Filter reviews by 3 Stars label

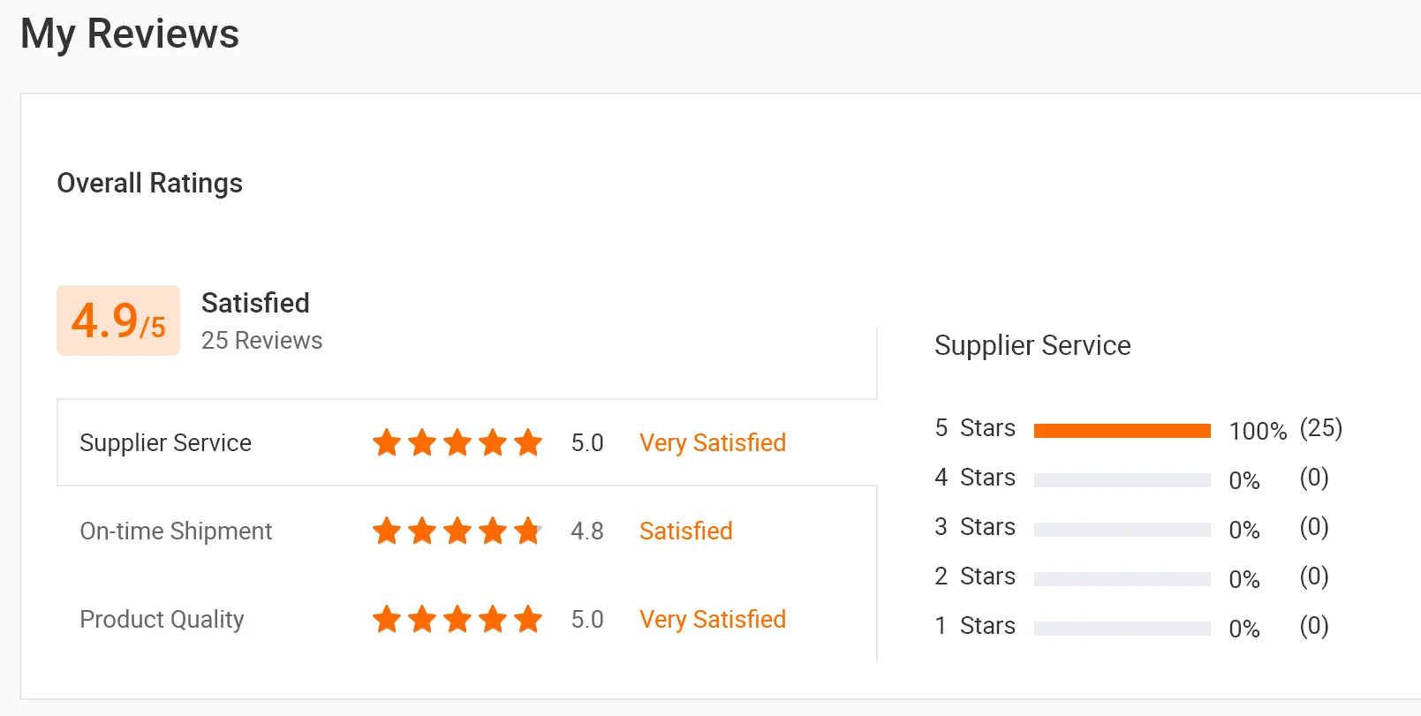click(x=975, y=527)
